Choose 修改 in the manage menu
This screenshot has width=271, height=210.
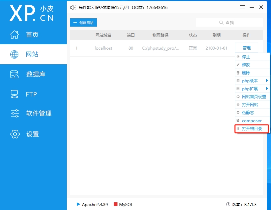(252, 65)
